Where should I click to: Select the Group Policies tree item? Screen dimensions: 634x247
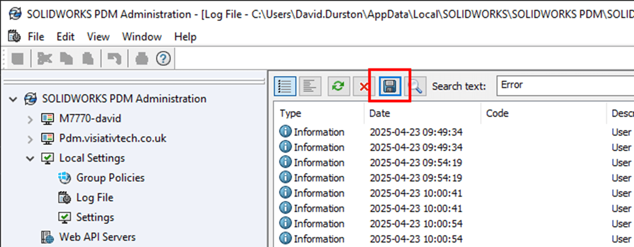110,178
